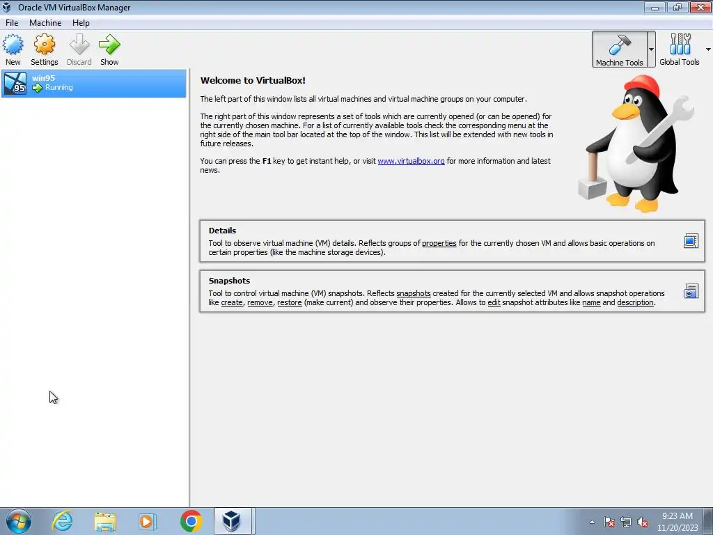Click the green Show arrow icon
This screenshot has height=535, width=713.
pos(109,45)
